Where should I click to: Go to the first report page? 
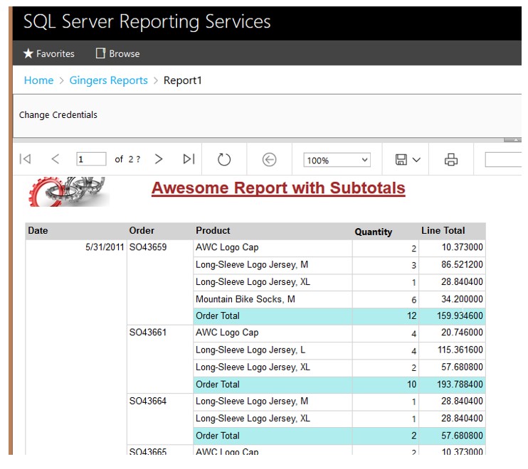26,160
